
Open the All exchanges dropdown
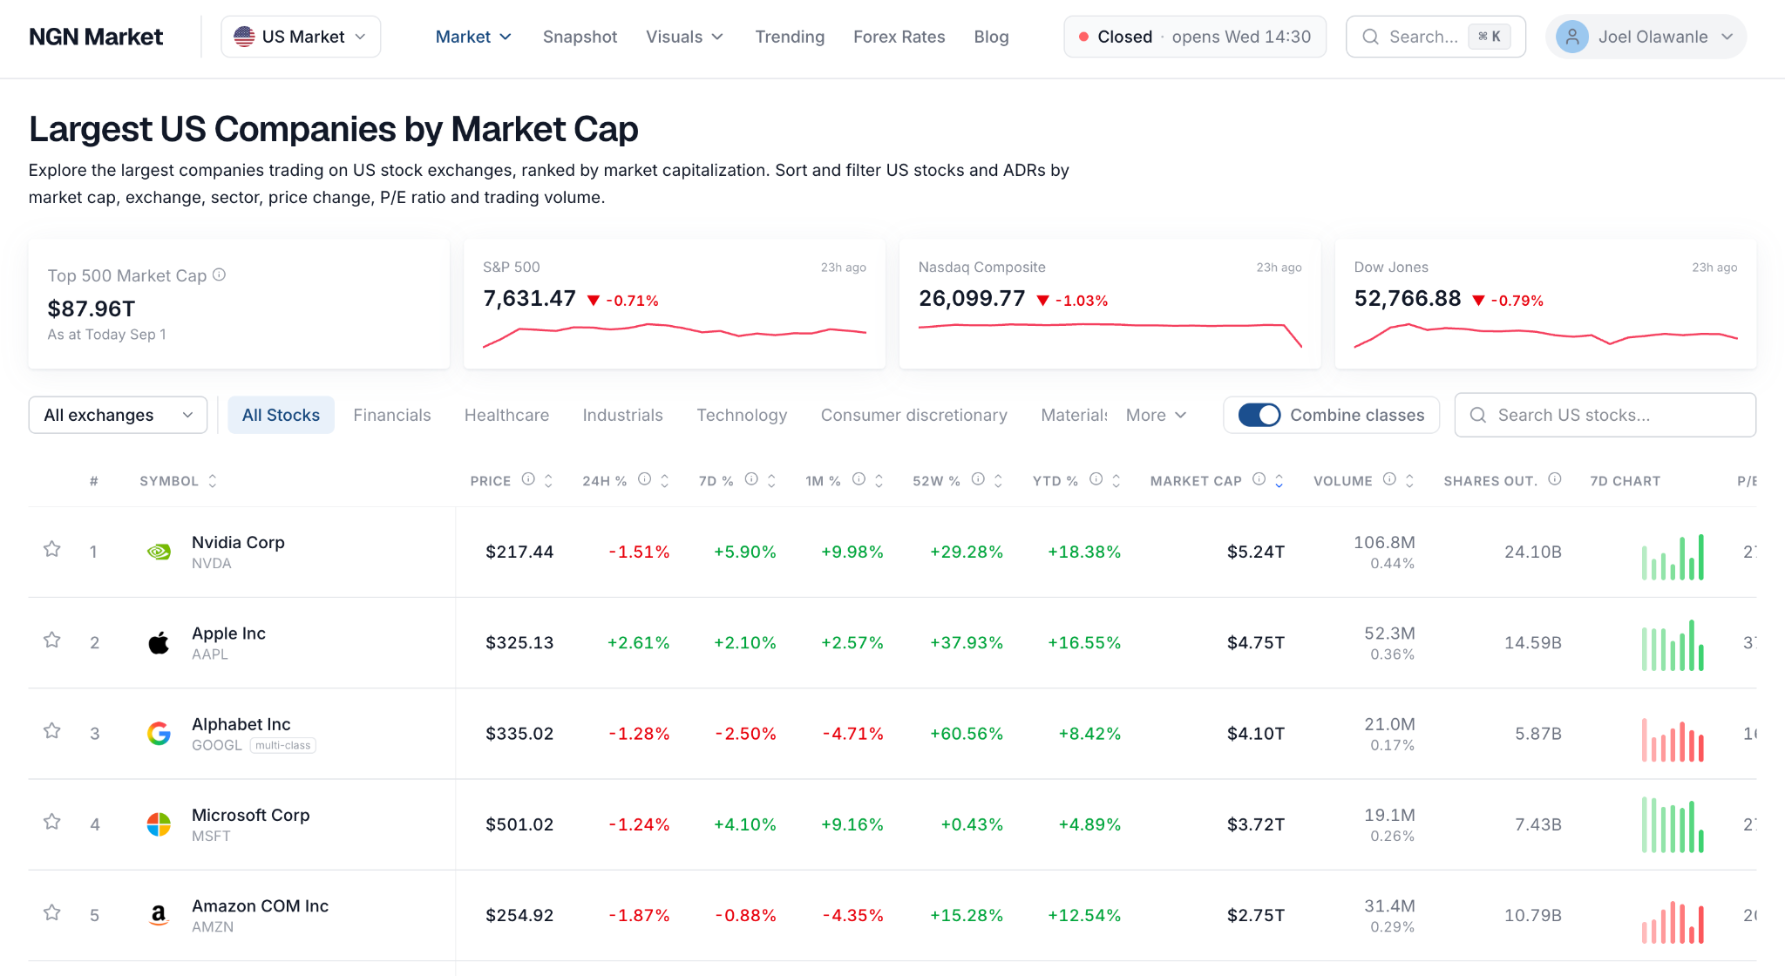coord(118,415)
